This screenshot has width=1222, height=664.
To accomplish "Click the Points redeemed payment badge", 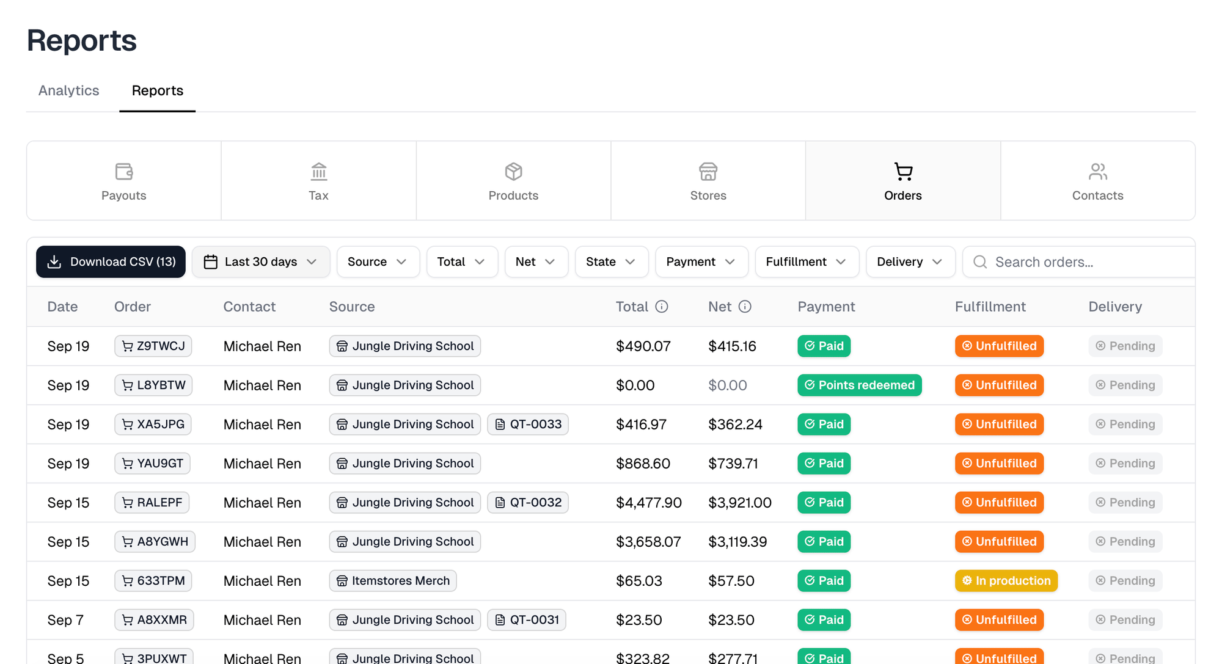I will pyautogui.click(x=860, y=385).
